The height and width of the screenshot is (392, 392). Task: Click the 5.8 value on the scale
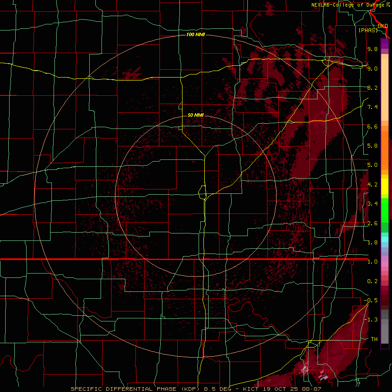point(372,146)
